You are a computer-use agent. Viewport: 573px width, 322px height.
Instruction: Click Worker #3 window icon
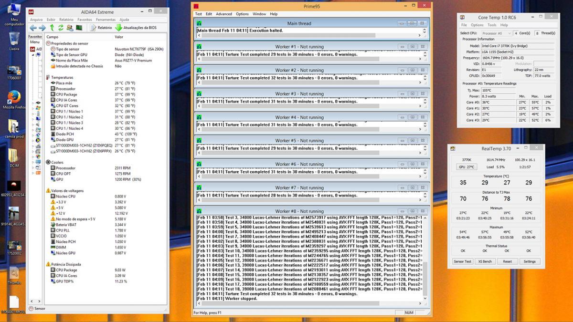point(200,93)
